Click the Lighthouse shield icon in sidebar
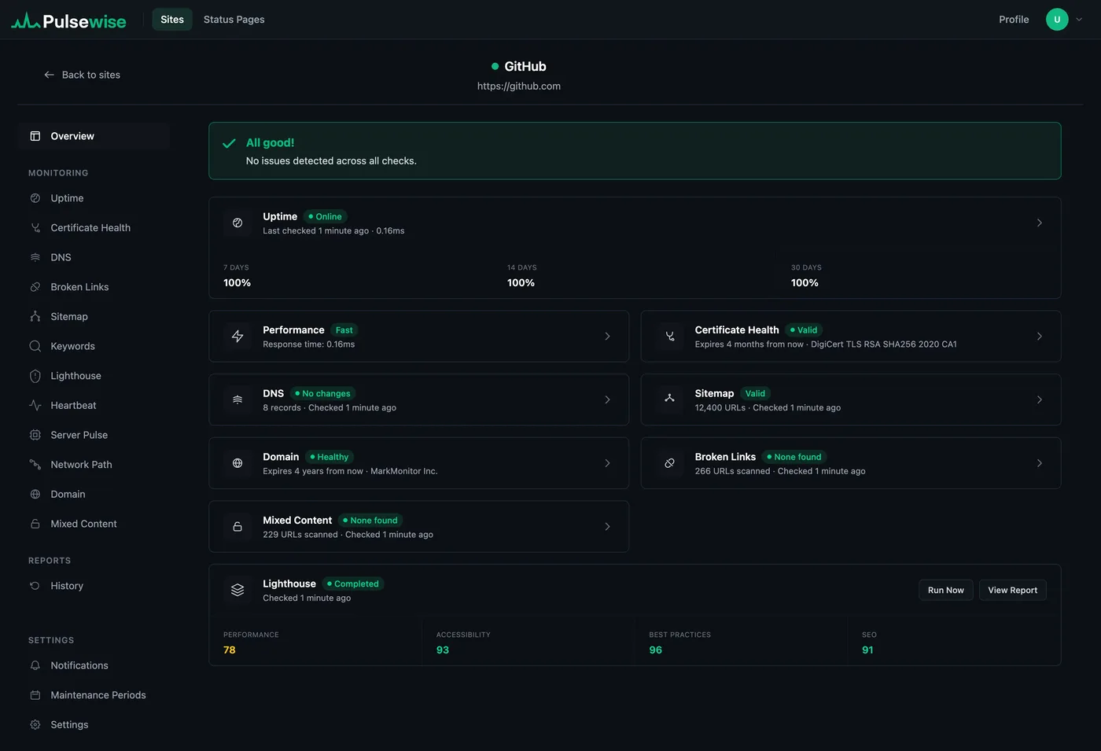 pyautogui.click(x=35, y=376)
